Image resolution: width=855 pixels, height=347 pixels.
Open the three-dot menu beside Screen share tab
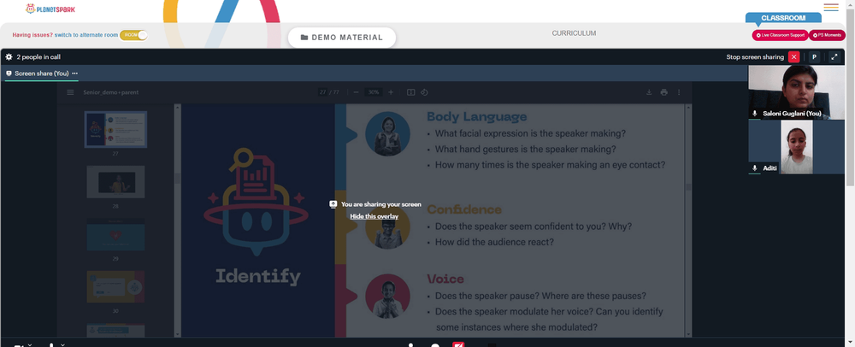(74, 74)
